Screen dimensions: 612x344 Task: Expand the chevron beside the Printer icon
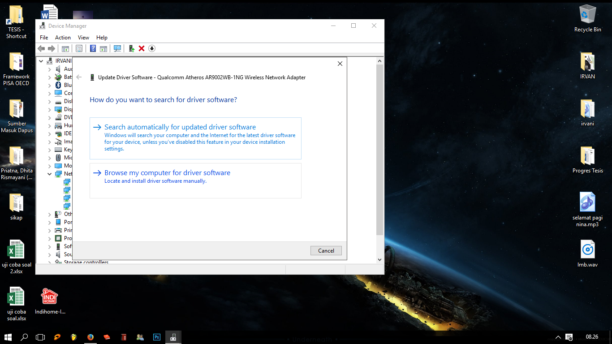50,230
